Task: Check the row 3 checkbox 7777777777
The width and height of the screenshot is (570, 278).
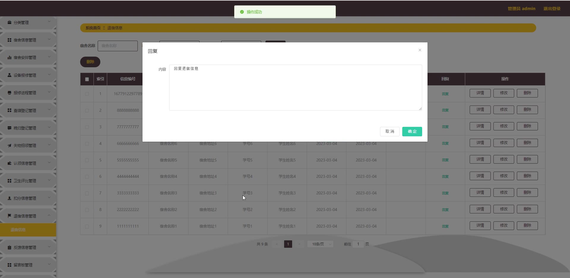Action: coord(87,127)
